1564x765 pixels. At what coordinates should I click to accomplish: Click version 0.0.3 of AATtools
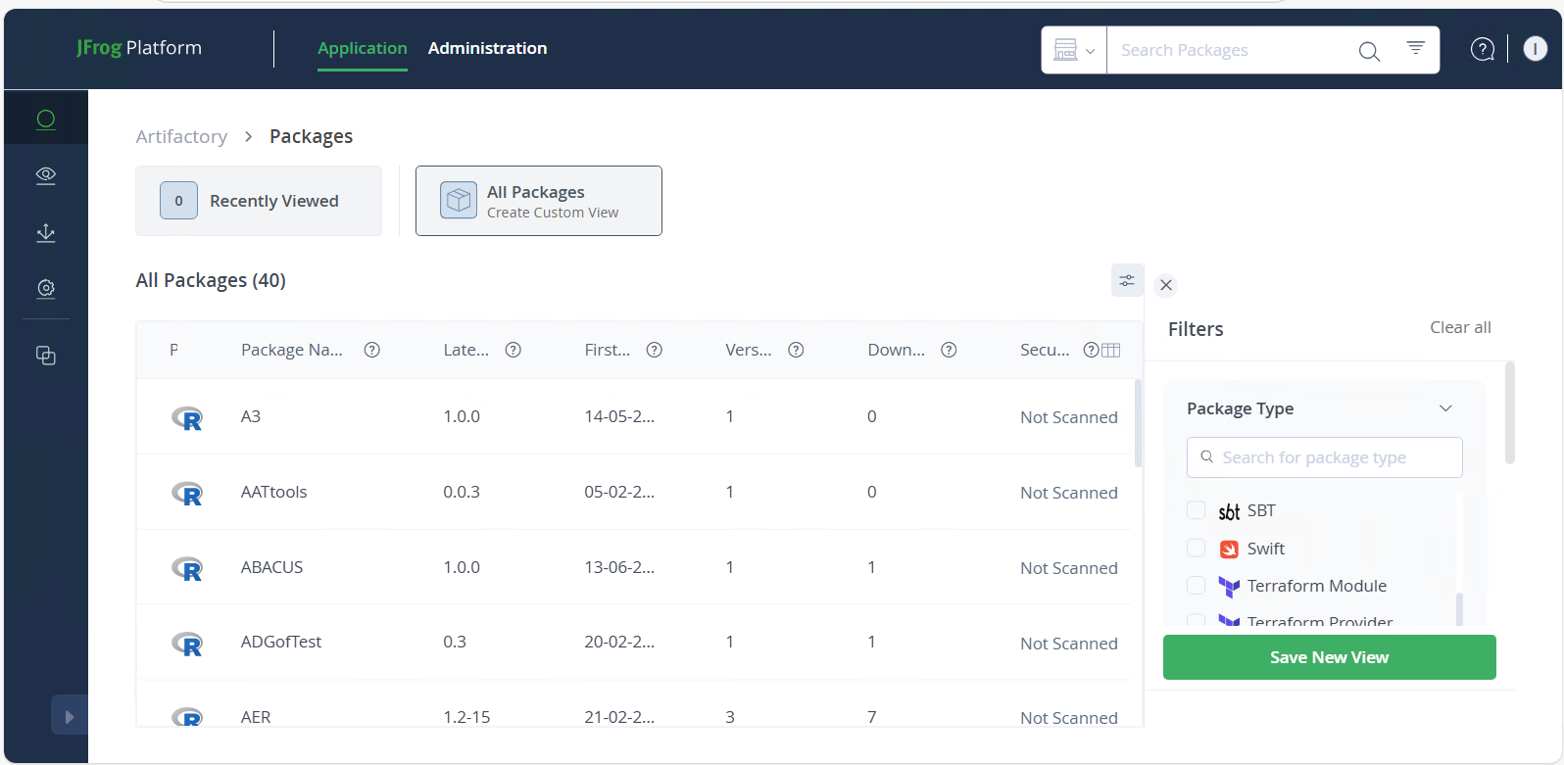point(462,492)
